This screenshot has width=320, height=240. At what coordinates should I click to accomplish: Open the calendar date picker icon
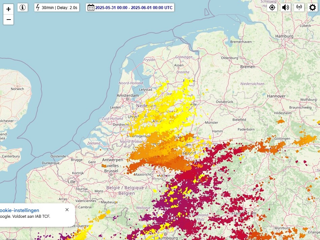coord(91,7)
